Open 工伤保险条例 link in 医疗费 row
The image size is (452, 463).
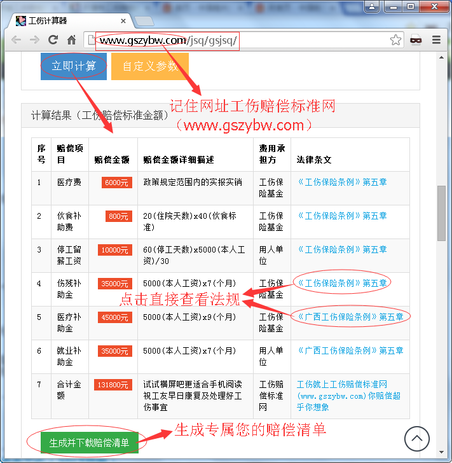pos(342,182)
